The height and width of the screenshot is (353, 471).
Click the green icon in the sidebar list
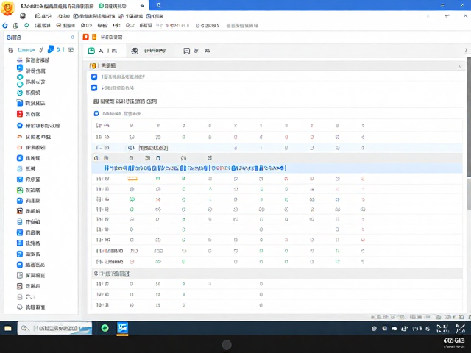[20, 190]
